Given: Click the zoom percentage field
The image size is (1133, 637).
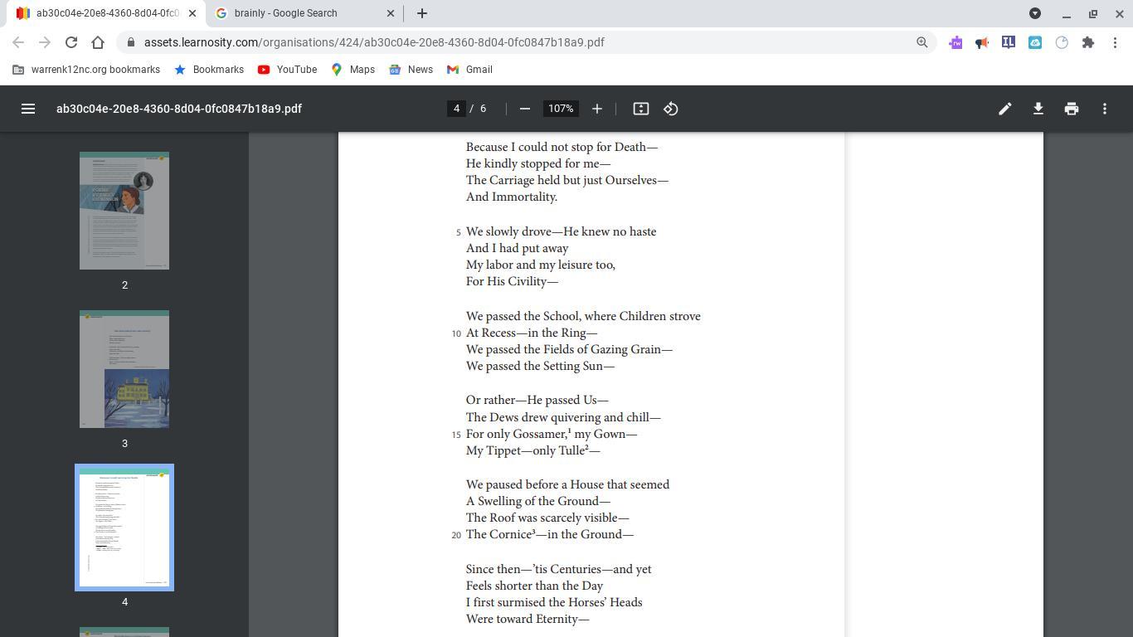Looking at the screenshot, I should [561, 109].
